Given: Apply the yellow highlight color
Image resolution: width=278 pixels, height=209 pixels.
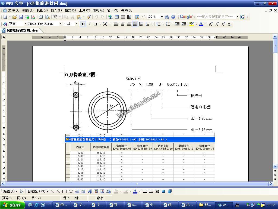Looking at the screenshot, I should pos(191,24).
